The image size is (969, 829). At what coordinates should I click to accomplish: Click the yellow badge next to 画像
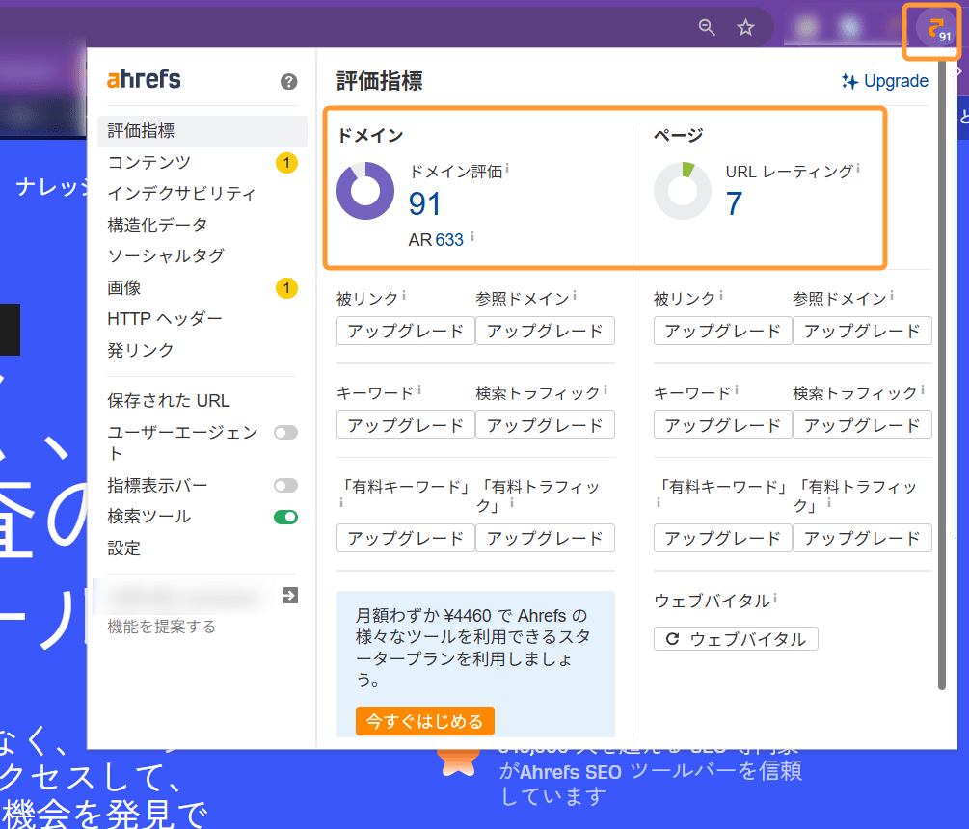point(286,286)
